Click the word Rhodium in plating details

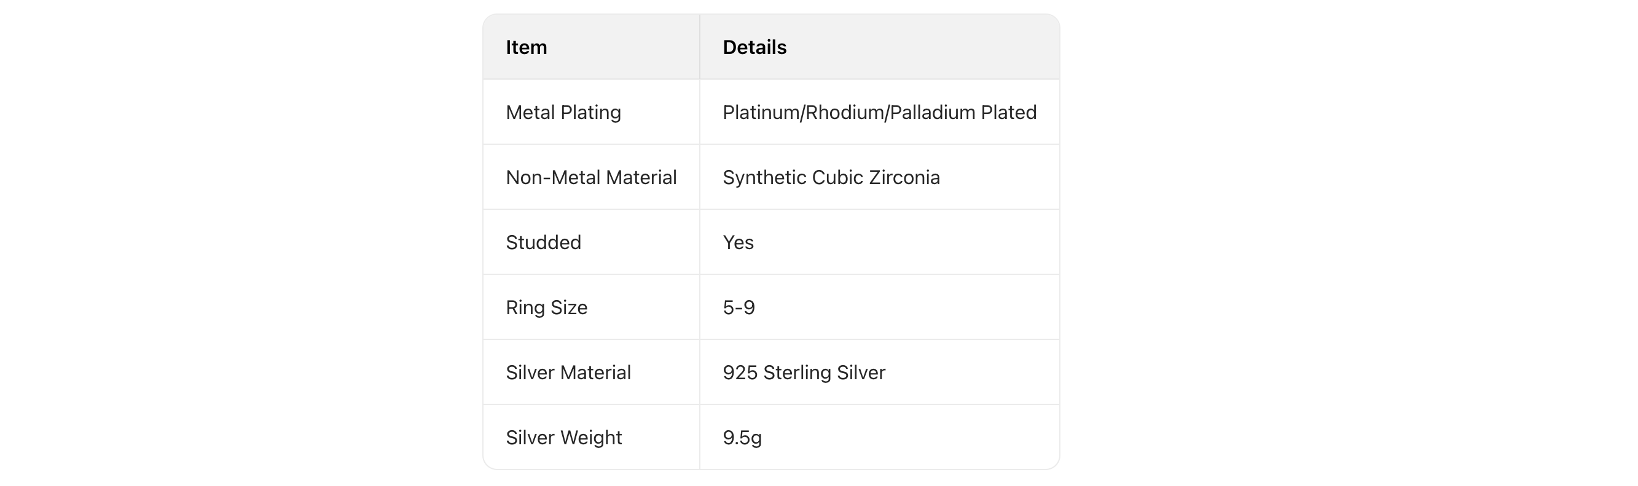click(844, 112)
